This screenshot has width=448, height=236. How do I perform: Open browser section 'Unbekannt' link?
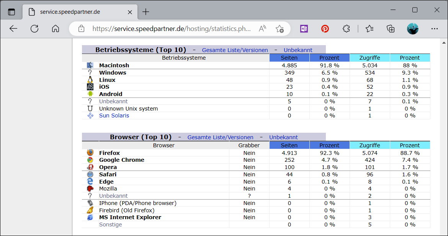283,137
